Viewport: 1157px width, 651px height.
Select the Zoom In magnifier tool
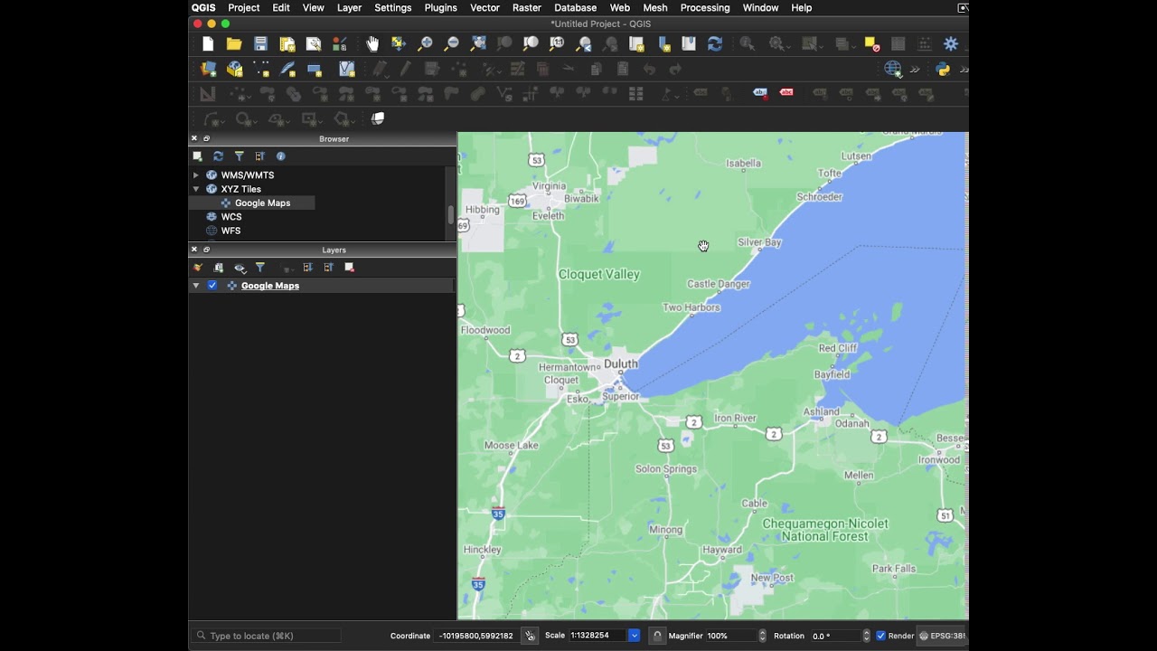click(x=425, y=43)
